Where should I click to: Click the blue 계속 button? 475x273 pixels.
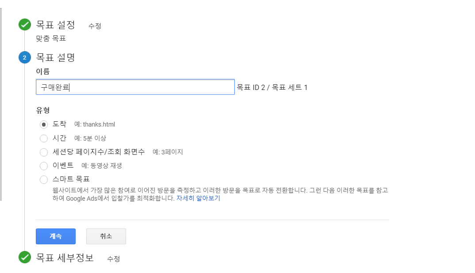tap(56, 236)
